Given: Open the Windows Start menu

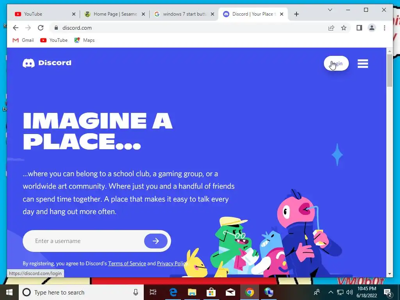Looking at the screenshot, I should coord(9,292).
